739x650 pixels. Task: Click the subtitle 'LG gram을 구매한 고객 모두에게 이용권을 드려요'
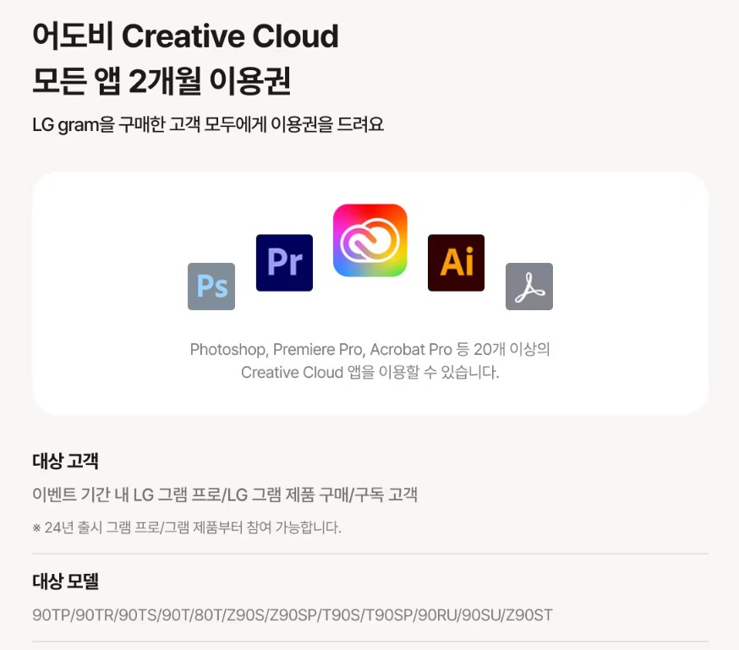pyautogui.click(x=208, y=125)
